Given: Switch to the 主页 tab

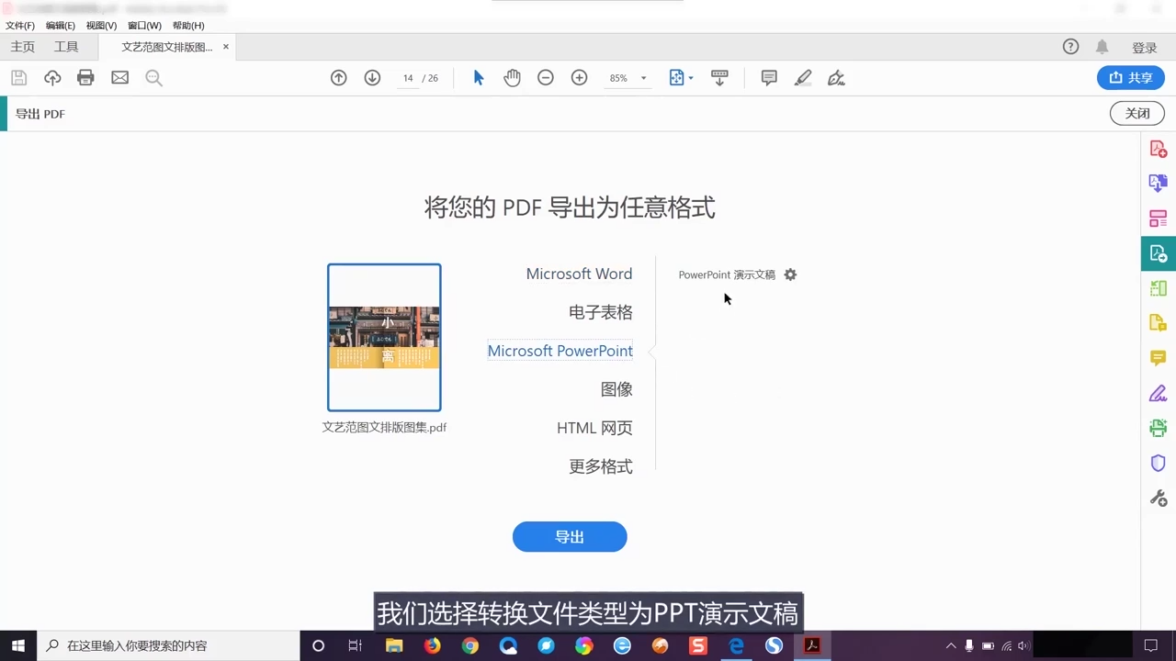Looking at the screenshot, I should click(22, 47).
